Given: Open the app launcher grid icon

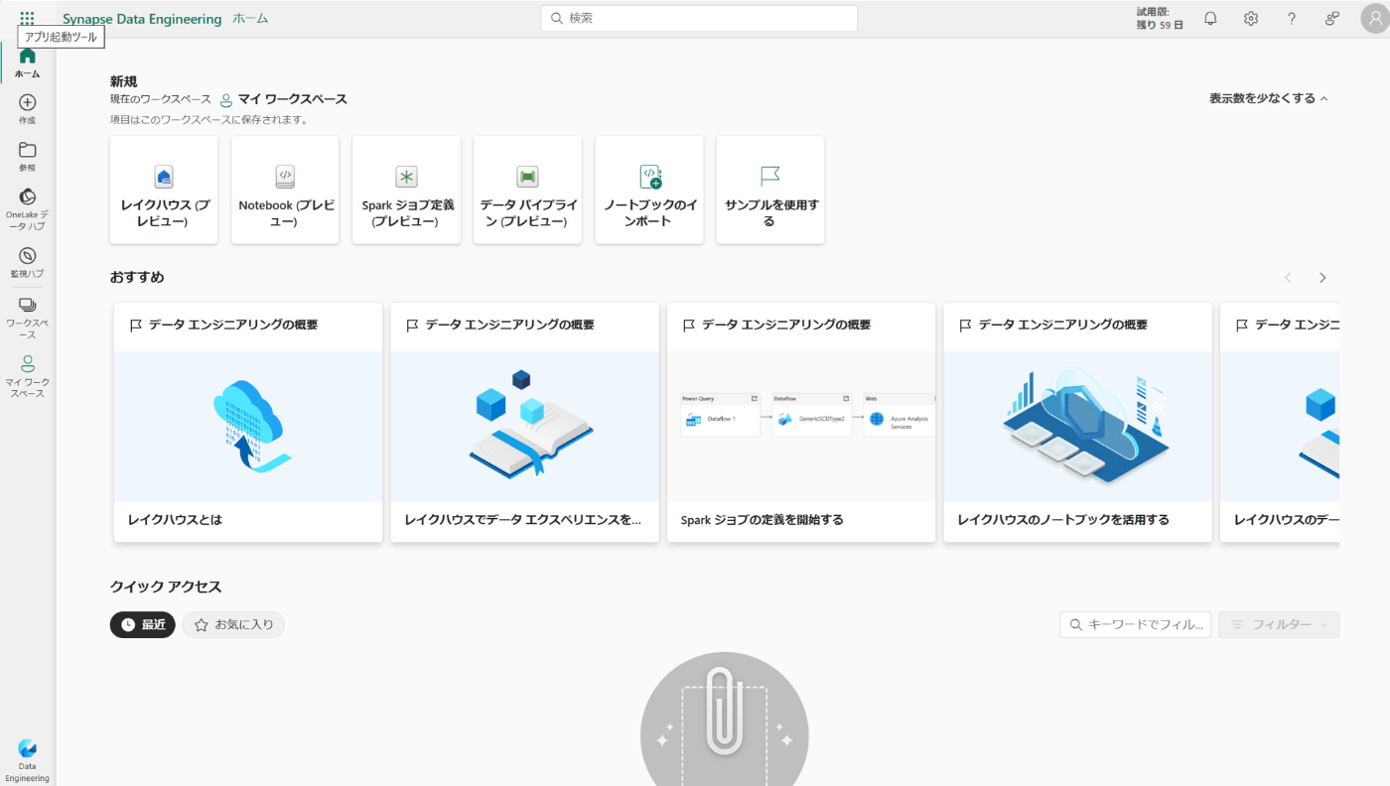Looking at the screenshot, I should click(27, 18).
